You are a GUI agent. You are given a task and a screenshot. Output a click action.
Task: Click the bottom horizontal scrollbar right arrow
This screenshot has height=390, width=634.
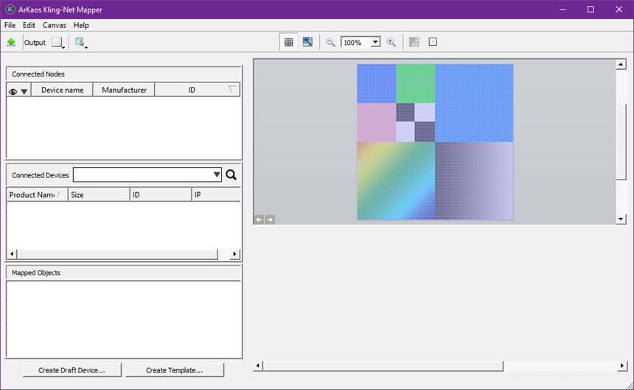(622, 366)
